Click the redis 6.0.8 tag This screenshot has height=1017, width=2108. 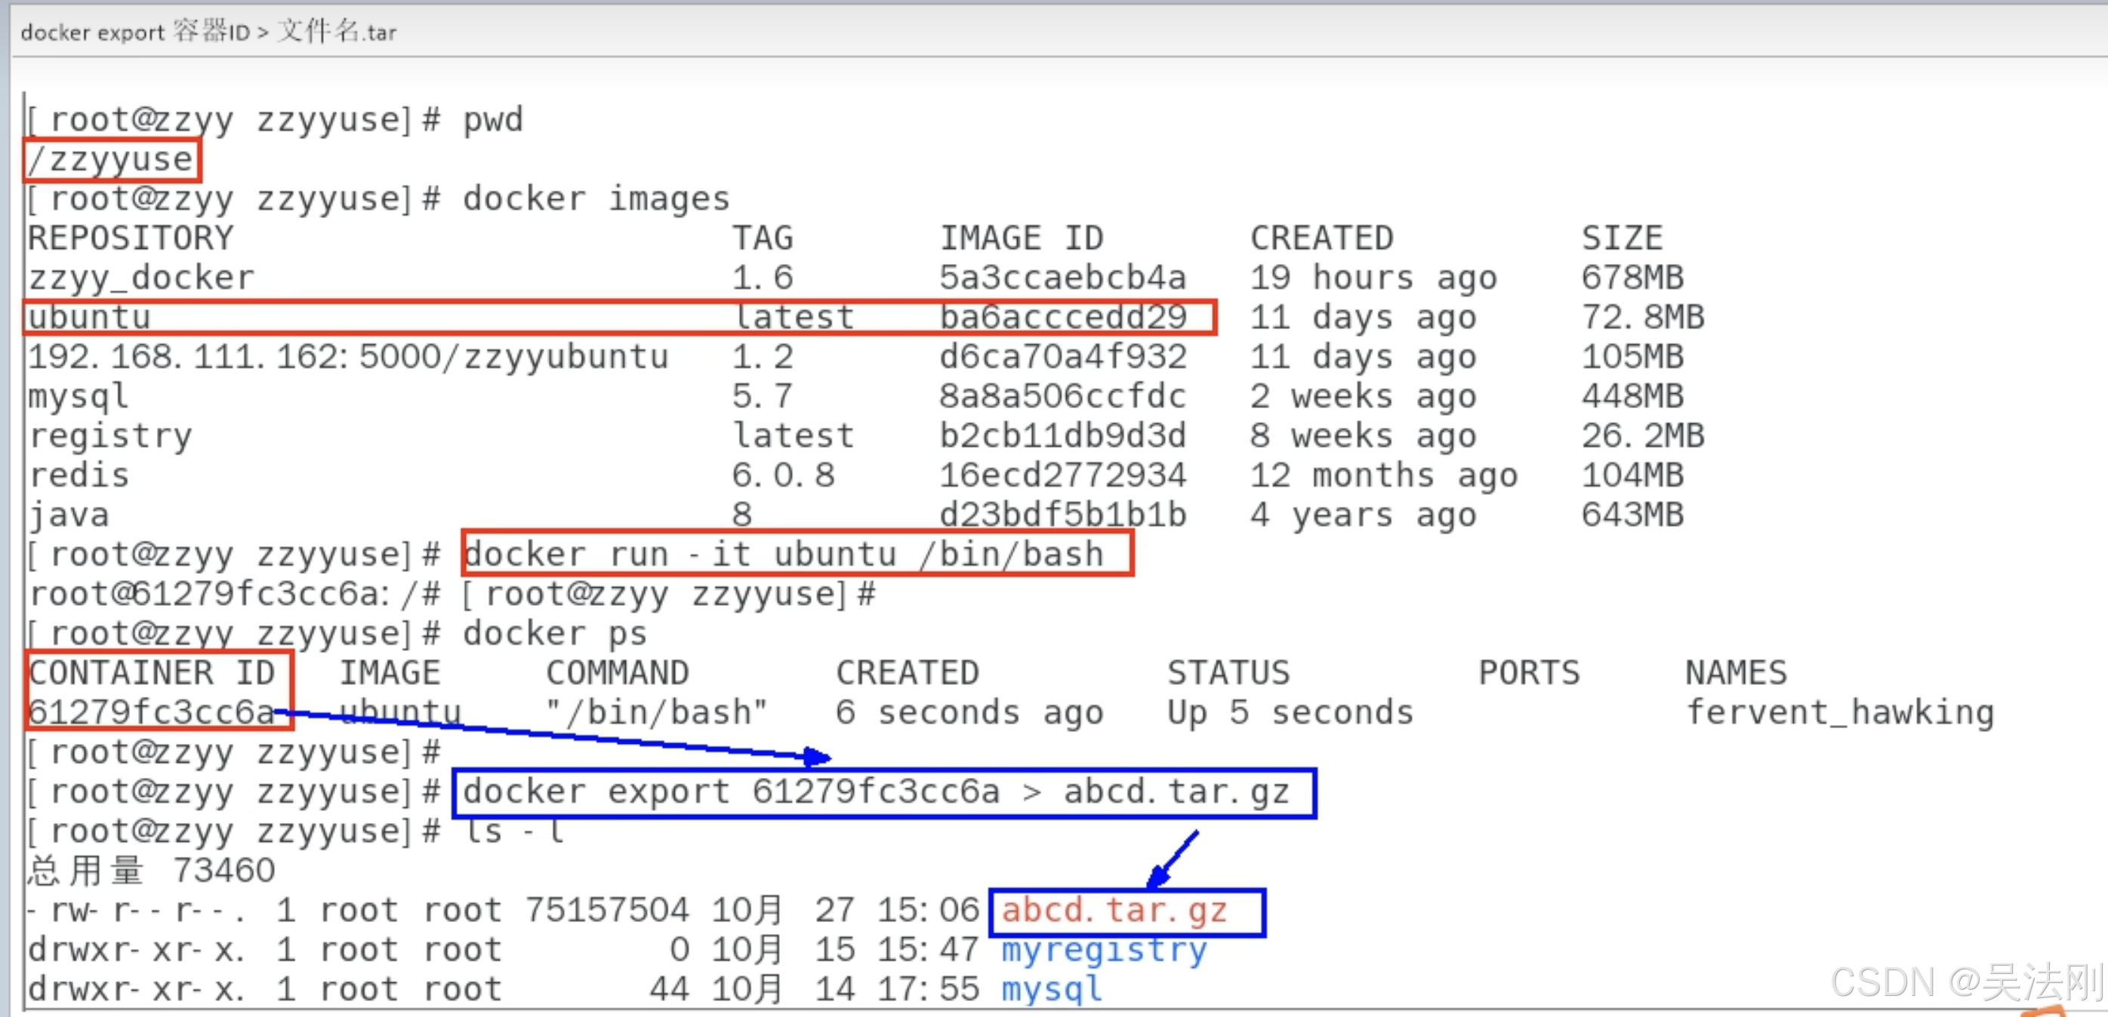click(782, 476)
